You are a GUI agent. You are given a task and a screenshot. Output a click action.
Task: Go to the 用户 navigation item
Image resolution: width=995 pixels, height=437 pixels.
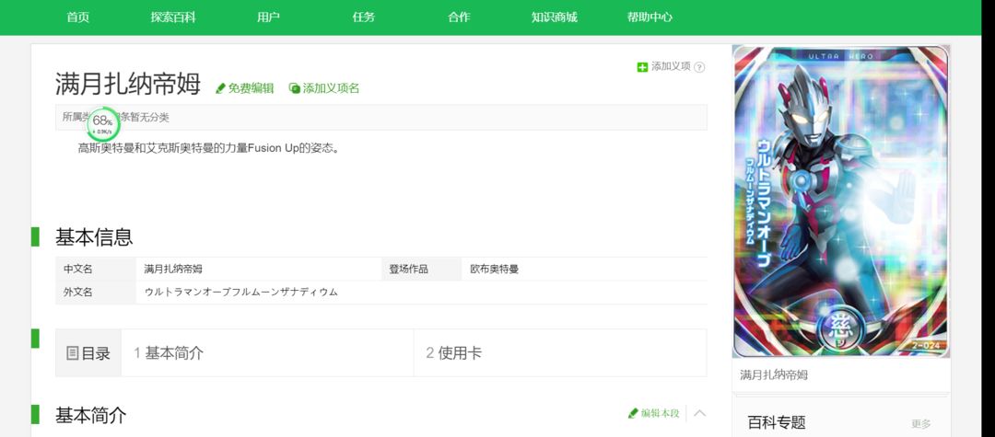268,17
